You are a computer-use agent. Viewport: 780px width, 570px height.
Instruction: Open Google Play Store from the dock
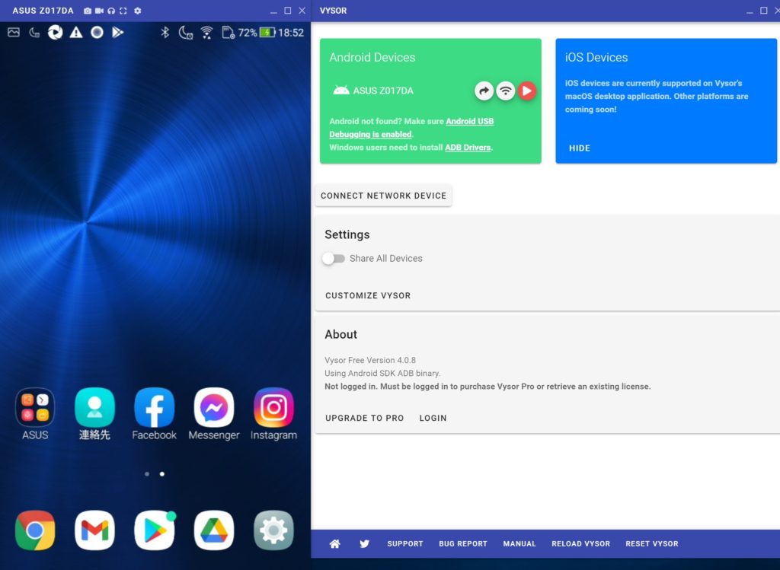(155, 530)
